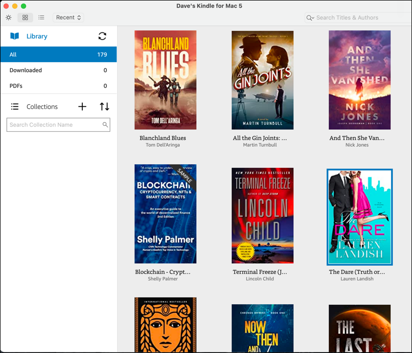The height and width of the screenshot is (353, 412).
Task: Sort collections with up-down arrows icon
Action: click(x=104, y=107)
